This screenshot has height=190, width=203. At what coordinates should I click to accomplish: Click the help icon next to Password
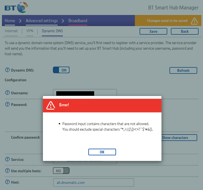(7, 105)
